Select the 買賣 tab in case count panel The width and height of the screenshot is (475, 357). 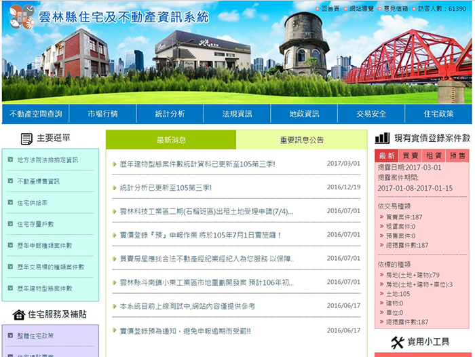pyautogui.click(x=410, y=156)
